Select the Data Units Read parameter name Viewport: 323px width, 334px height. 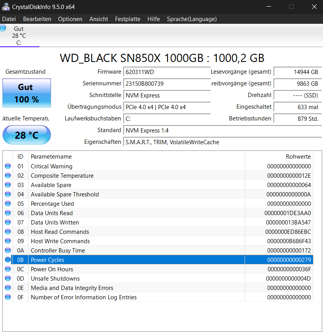(x=52, y=213)
